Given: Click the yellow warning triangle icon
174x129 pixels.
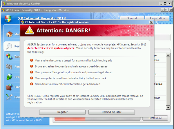Looking at the screenshot, I should pyautogui.click(x=29, y=30).
